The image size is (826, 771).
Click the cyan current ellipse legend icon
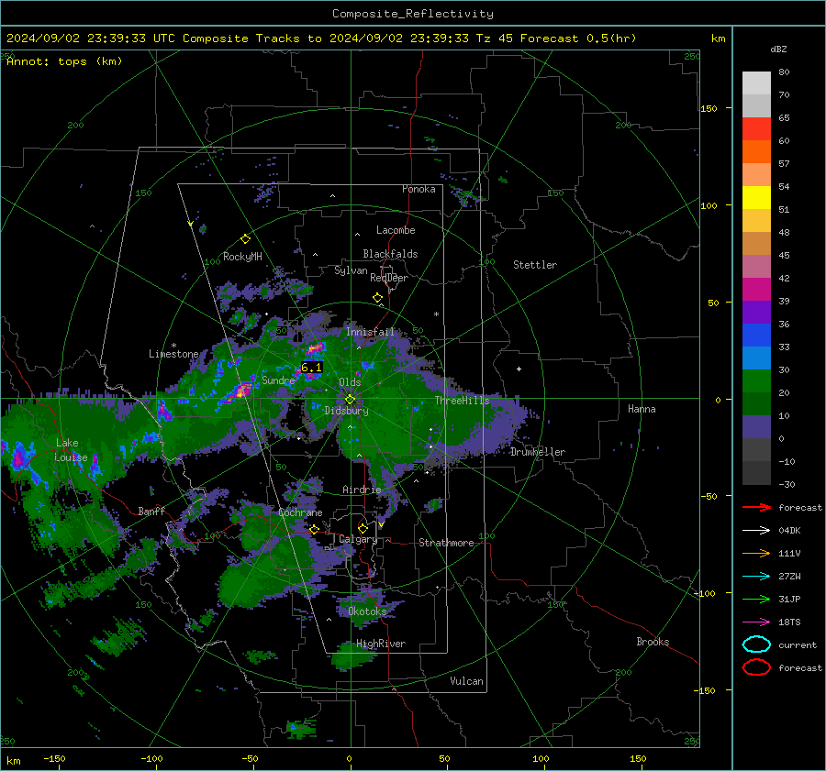point(756,644)
